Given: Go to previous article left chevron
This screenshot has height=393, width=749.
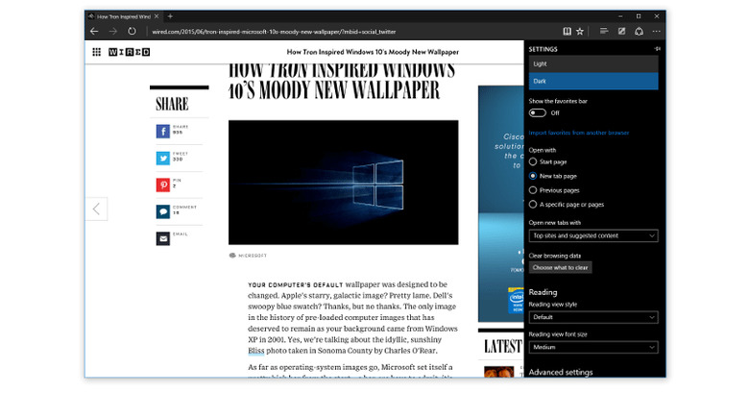Looking at the screenshot, I should [x=96, y=209].
